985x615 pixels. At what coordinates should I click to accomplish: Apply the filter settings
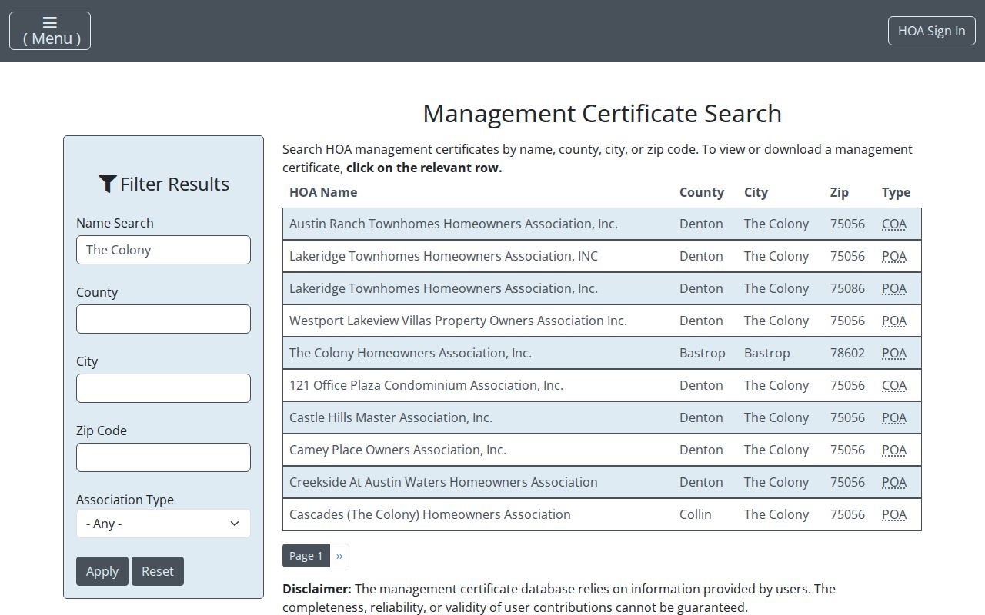102,571
